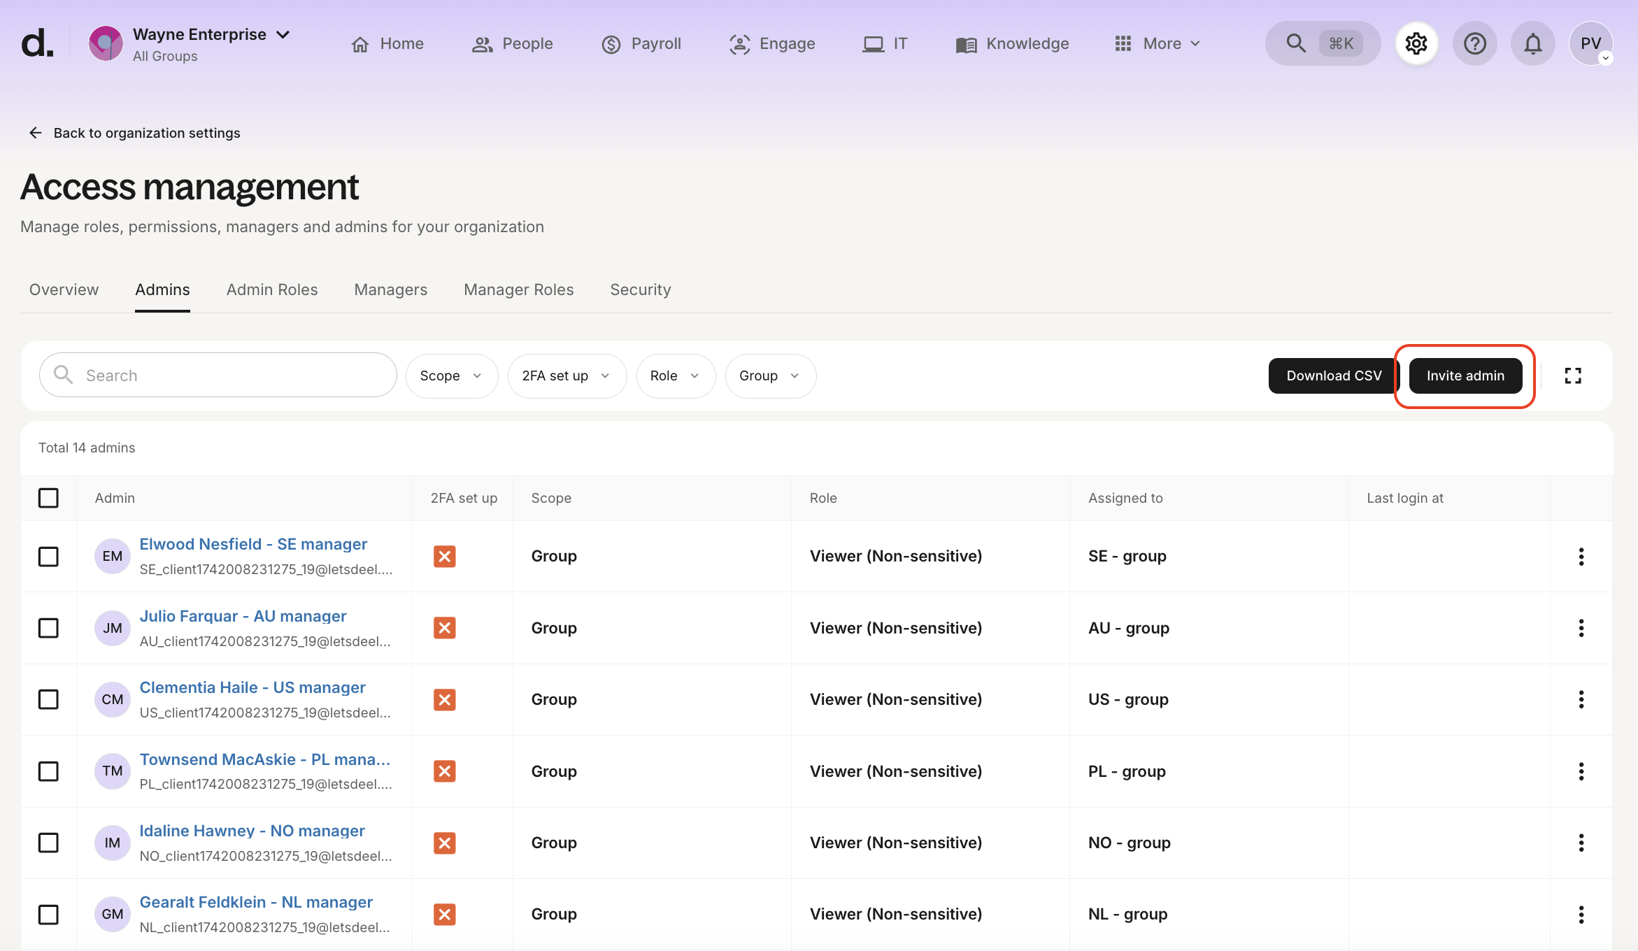Image resolution: width=1638 pixels, height=951 pixels.
Task: Open three-dot menu for Elwood Nesfield
Action: [1581, 557]
